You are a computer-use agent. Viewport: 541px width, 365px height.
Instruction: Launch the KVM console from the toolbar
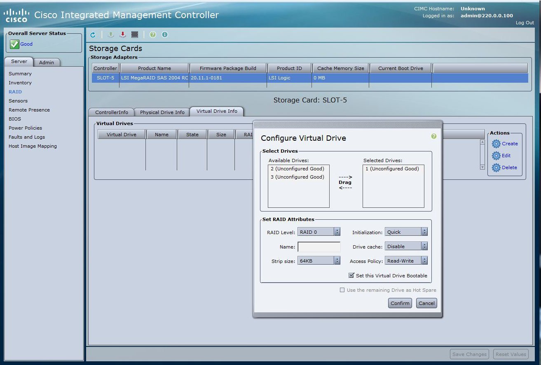(x=135, y=35)
